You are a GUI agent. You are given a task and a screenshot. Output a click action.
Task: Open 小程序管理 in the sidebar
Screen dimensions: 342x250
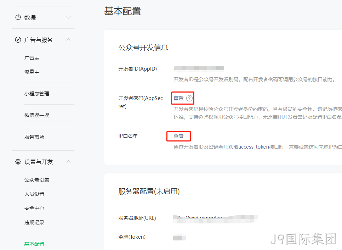coord(37,94)
